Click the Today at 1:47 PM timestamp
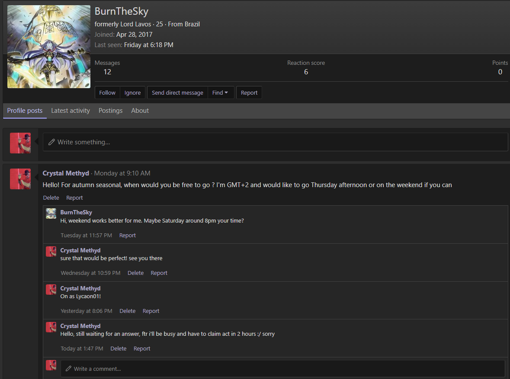Screen dimensions: 510x379 click(82, 348)
